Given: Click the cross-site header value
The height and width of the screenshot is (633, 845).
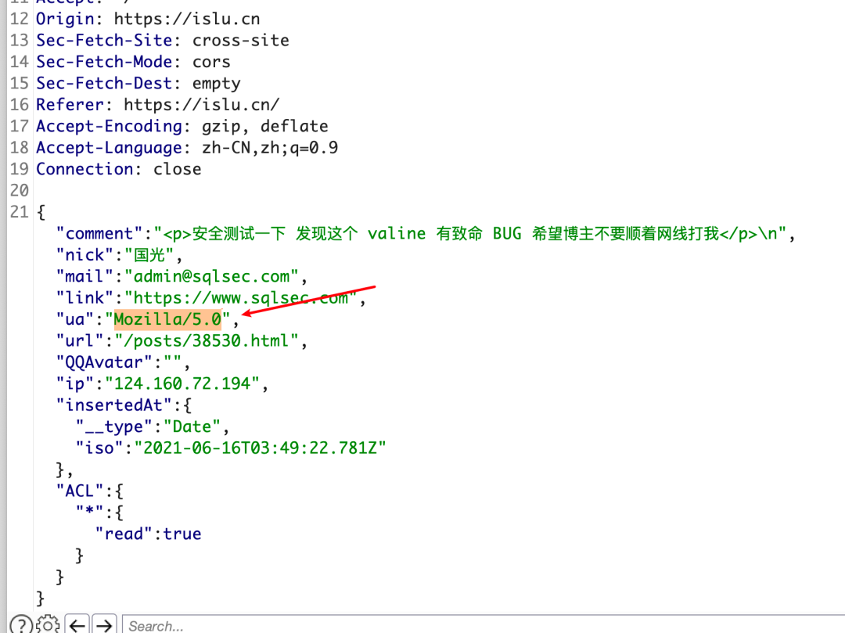Looking at the screenshot, I should pyautogui.click(x=240, y=41).
